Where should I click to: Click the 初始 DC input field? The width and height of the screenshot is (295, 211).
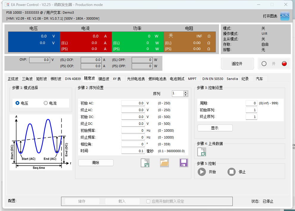click(133, 117)
